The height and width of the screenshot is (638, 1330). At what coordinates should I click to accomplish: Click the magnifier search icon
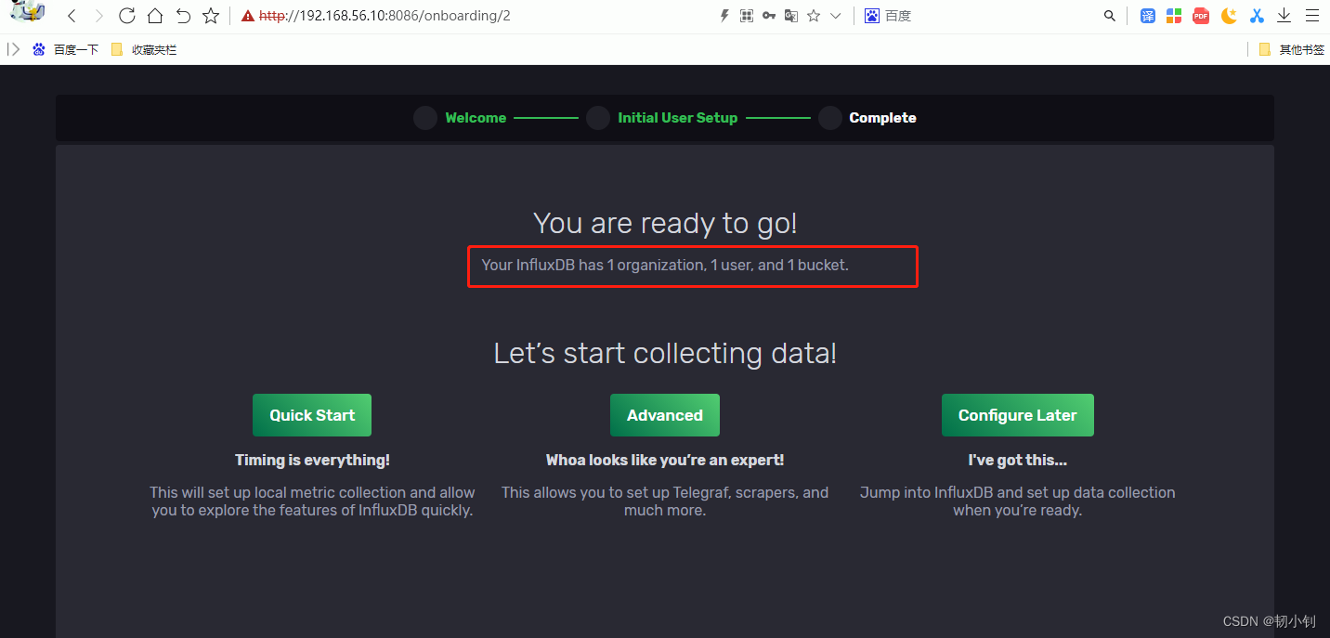(1109, 16)
